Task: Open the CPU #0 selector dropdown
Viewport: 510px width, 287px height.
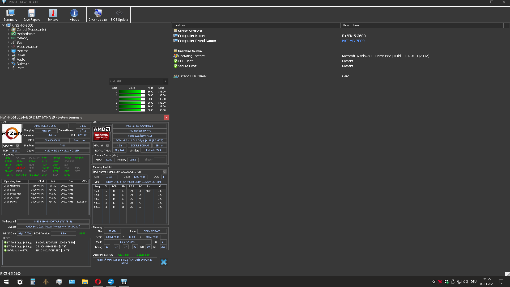Action: [18, 146]
